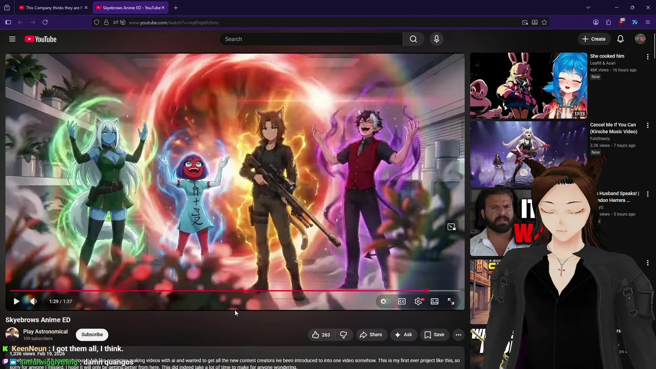Play the Skyebrows Anime ED video
Viewport: 656px width, 369px height.
[x=16, y=301]
